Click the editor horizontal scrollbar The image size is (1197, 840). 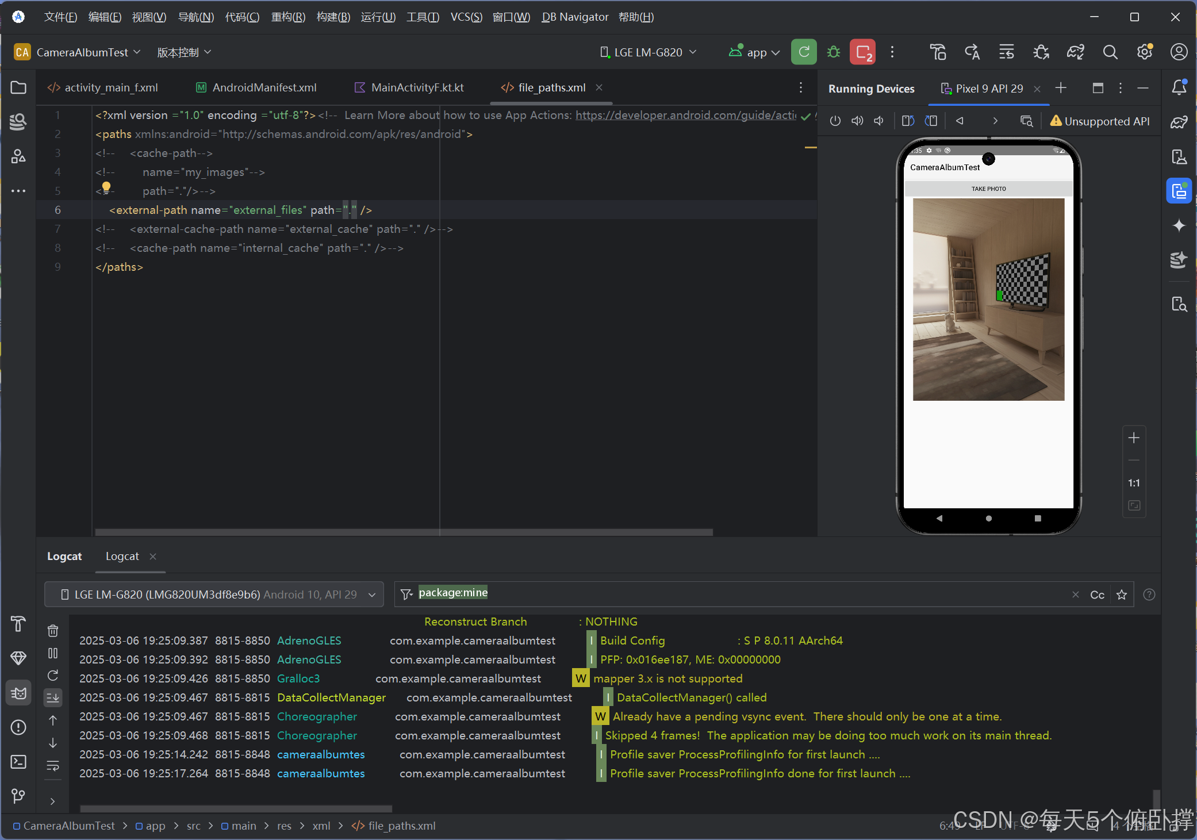(x=404, y=532)
